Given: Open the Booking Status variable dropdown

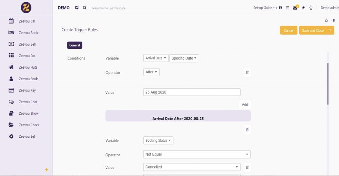Looking at the screenshot, I should pyautogui.click(x=158, y=140).
